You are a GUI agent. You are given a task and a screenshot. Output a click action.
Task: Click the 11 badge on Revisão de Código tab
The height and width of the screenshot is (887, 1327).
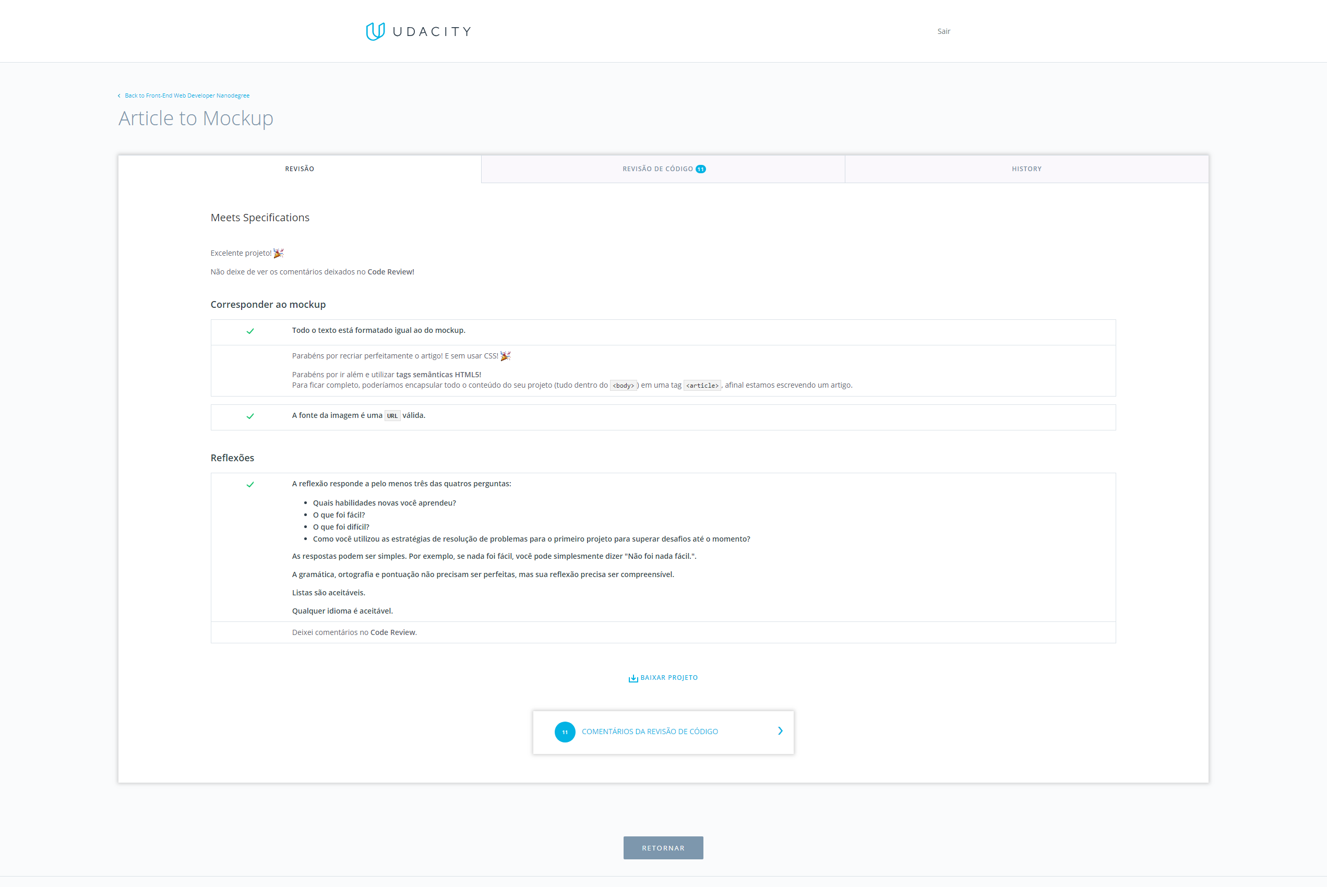[701, 169]
